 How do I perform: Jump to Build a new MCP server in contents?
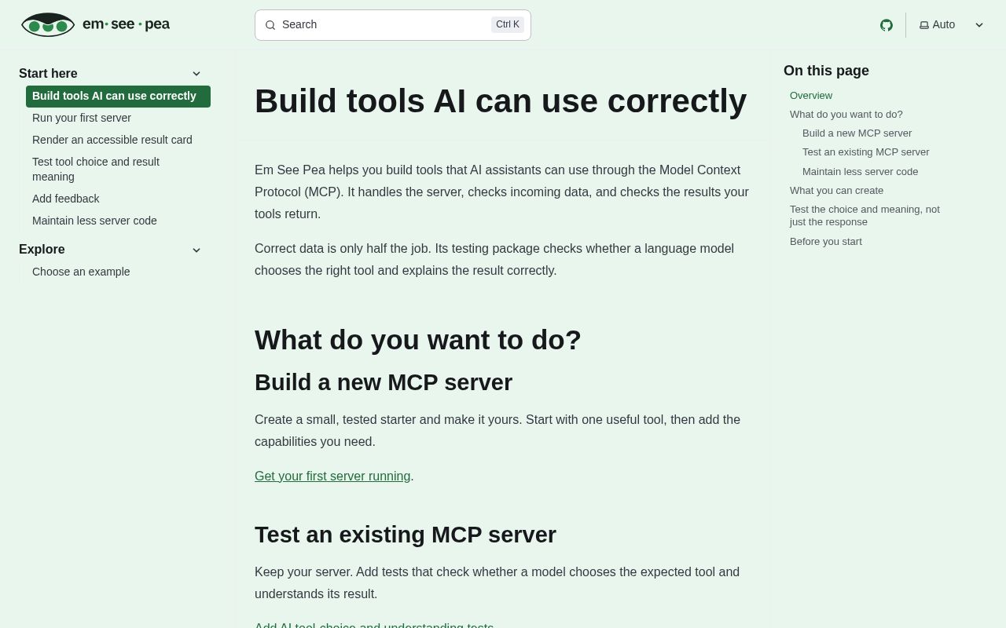click(857, 133)
